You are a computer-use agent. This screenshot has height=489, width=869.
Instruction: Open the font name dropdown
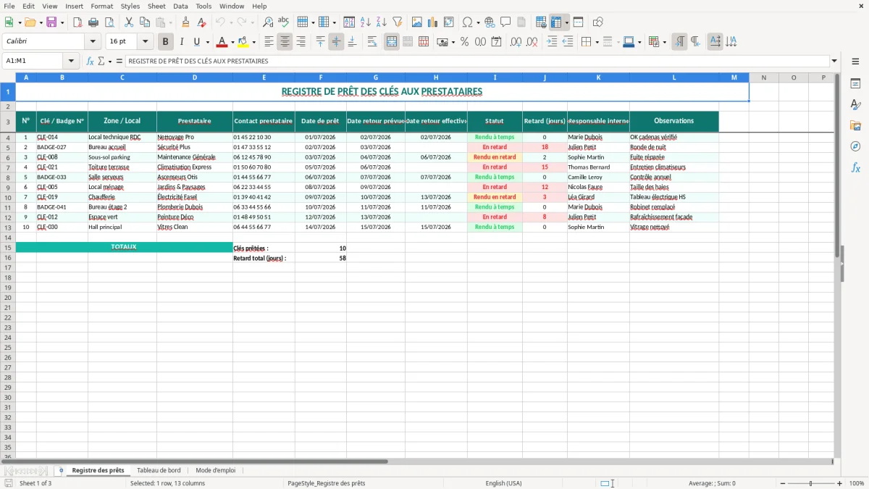coord(93,42)
